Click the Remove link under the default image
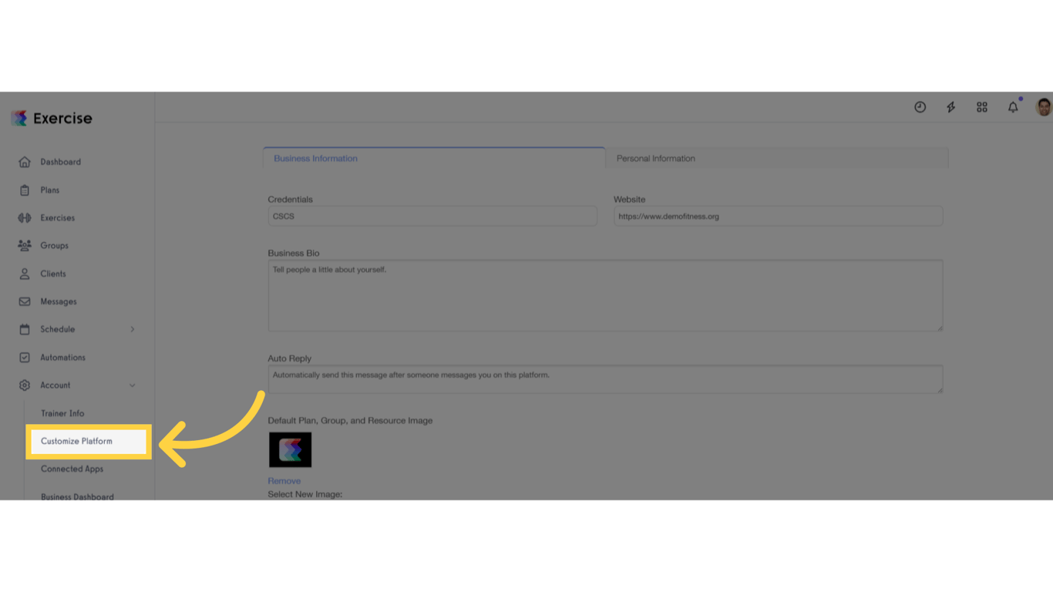Image resolution: width=1053 pixels, height=592 pixels. 284,480
